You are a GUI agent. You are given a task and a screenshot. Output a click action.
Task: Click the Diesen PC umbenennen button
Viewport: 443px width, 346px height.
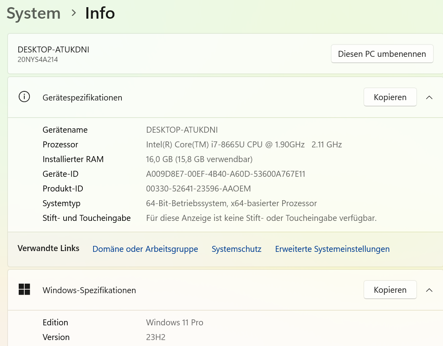click(x=382, y=54)
